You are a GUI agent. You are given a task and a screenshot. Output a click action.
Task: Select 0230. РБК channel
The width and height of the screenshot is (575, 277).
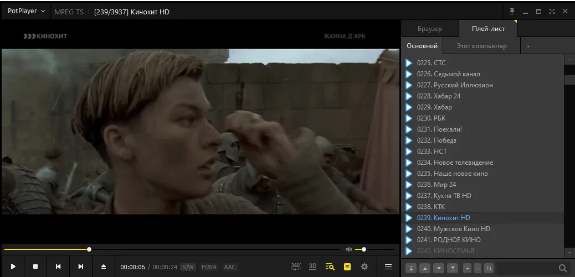point(482,118)
